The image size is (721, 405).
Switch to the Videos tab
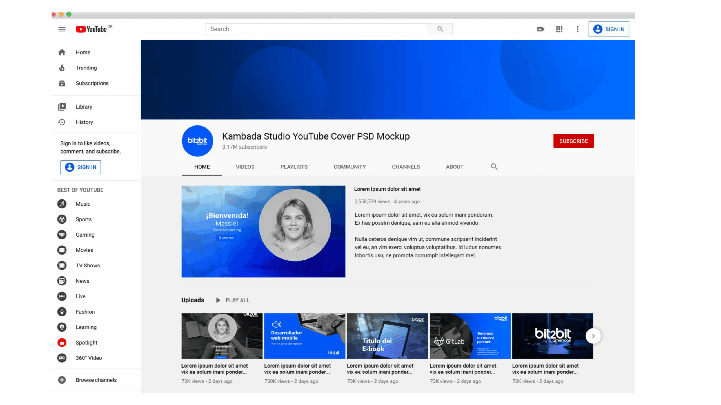(x=245, y=167)
